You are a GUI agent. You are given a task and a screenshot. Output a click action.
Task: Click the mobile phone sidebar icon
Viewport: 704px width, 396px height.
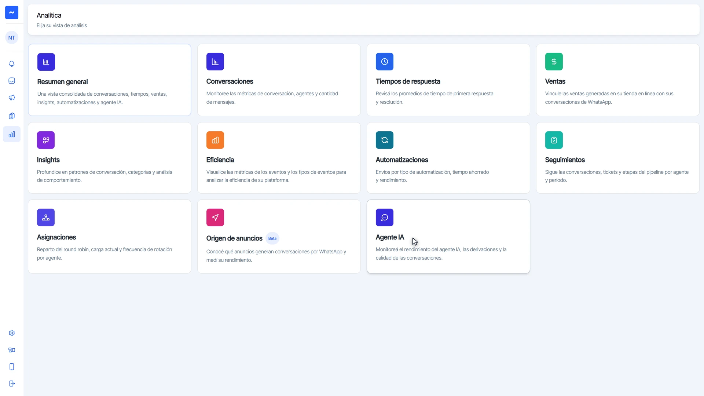pyautogui.click(x=12, y=367)
